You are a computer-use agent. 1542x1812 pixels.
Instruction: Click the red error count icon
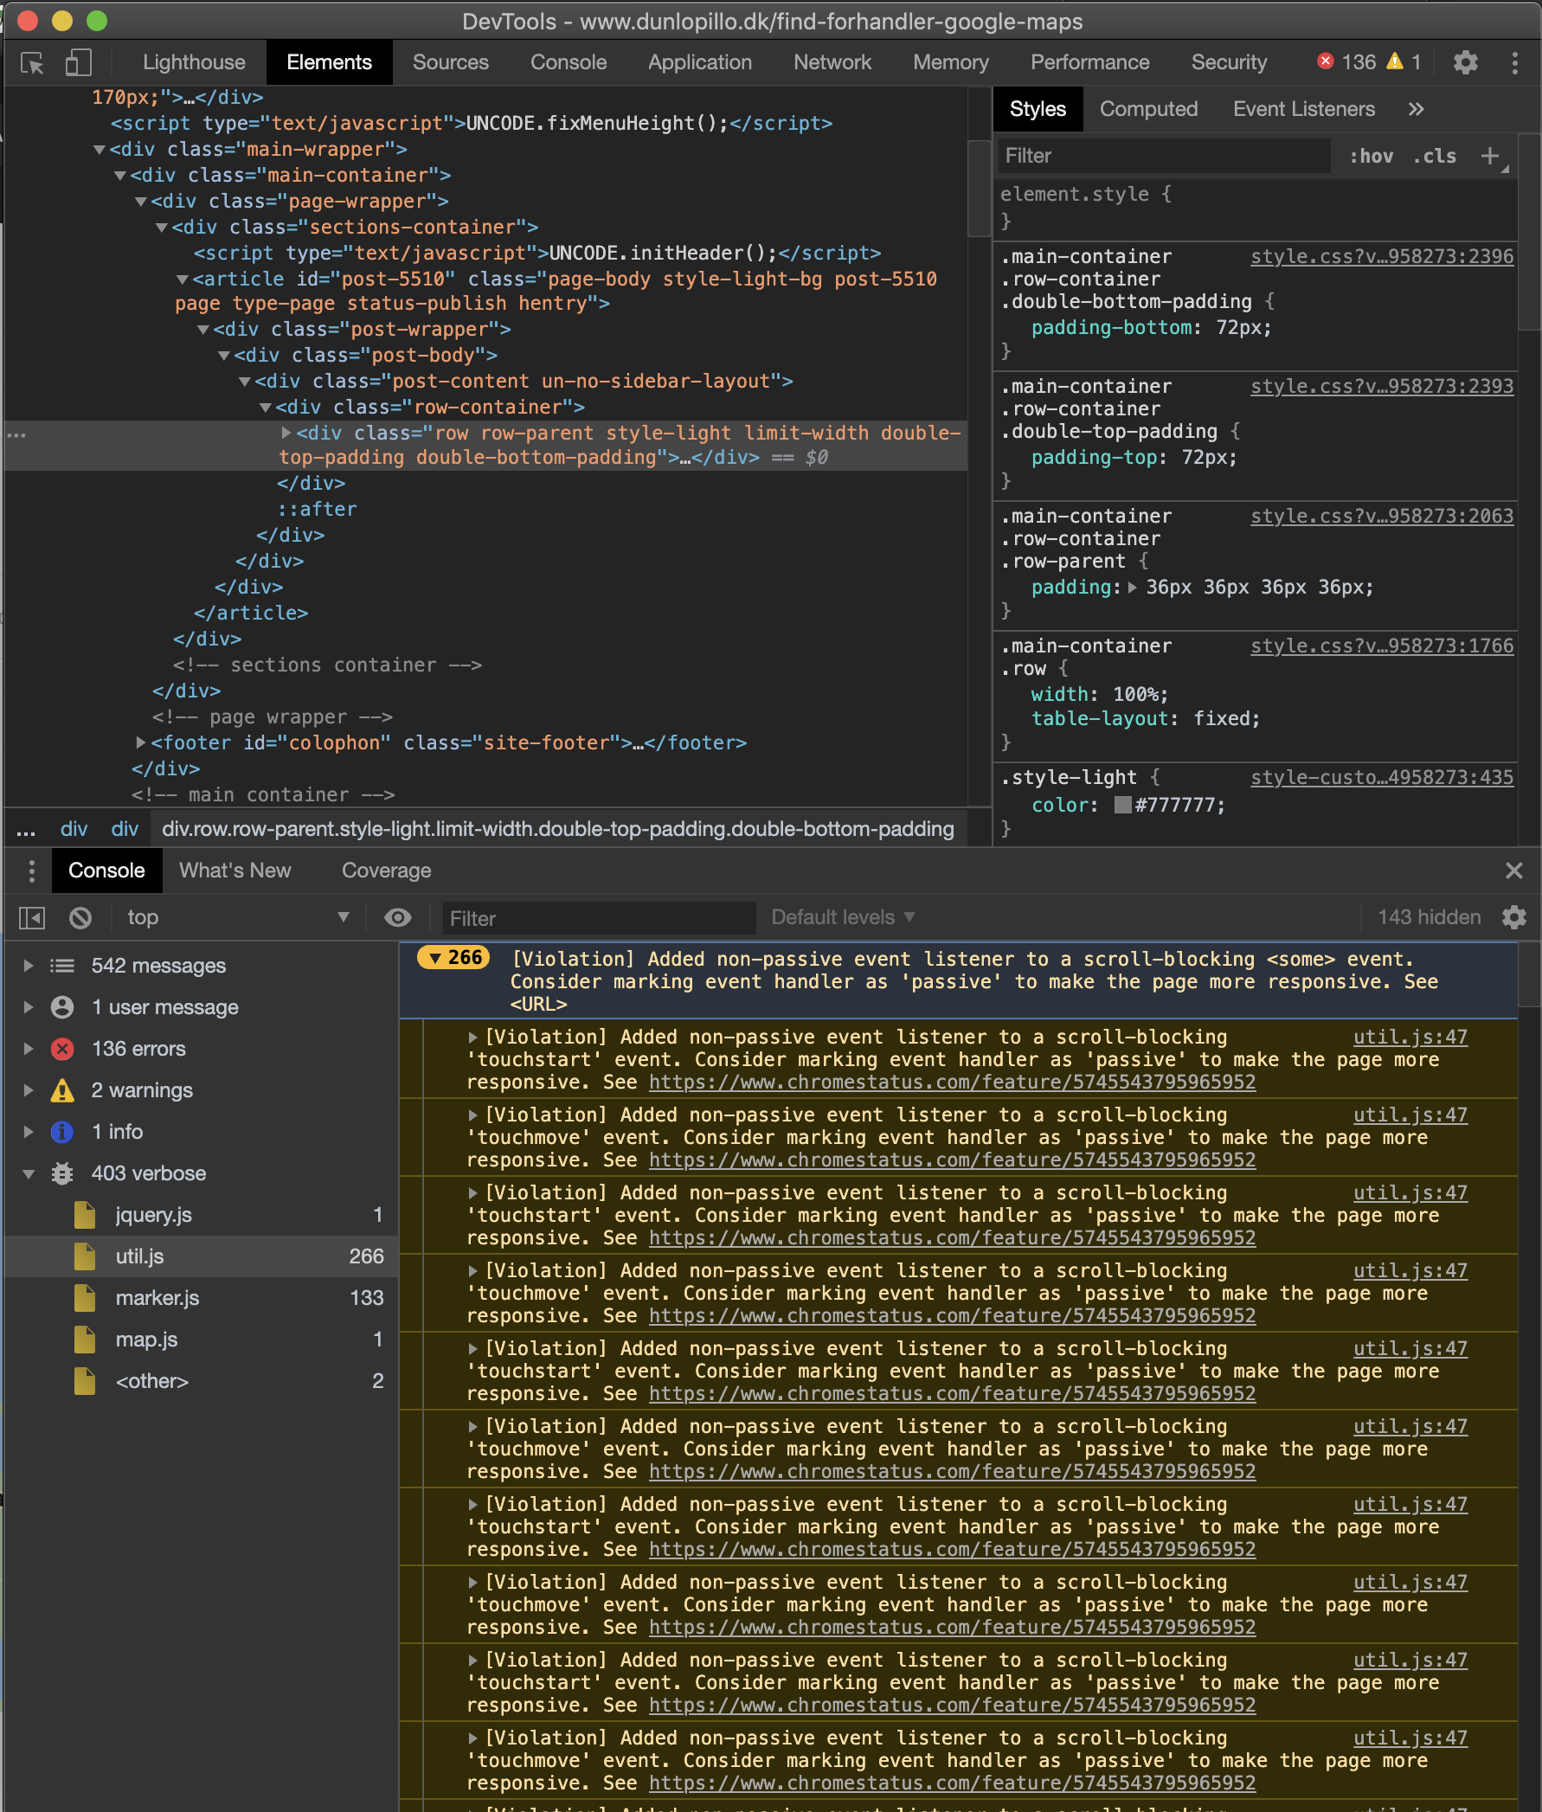(x=1325, y=61)
